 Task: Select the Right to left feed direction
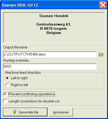(x=7, y=85)
